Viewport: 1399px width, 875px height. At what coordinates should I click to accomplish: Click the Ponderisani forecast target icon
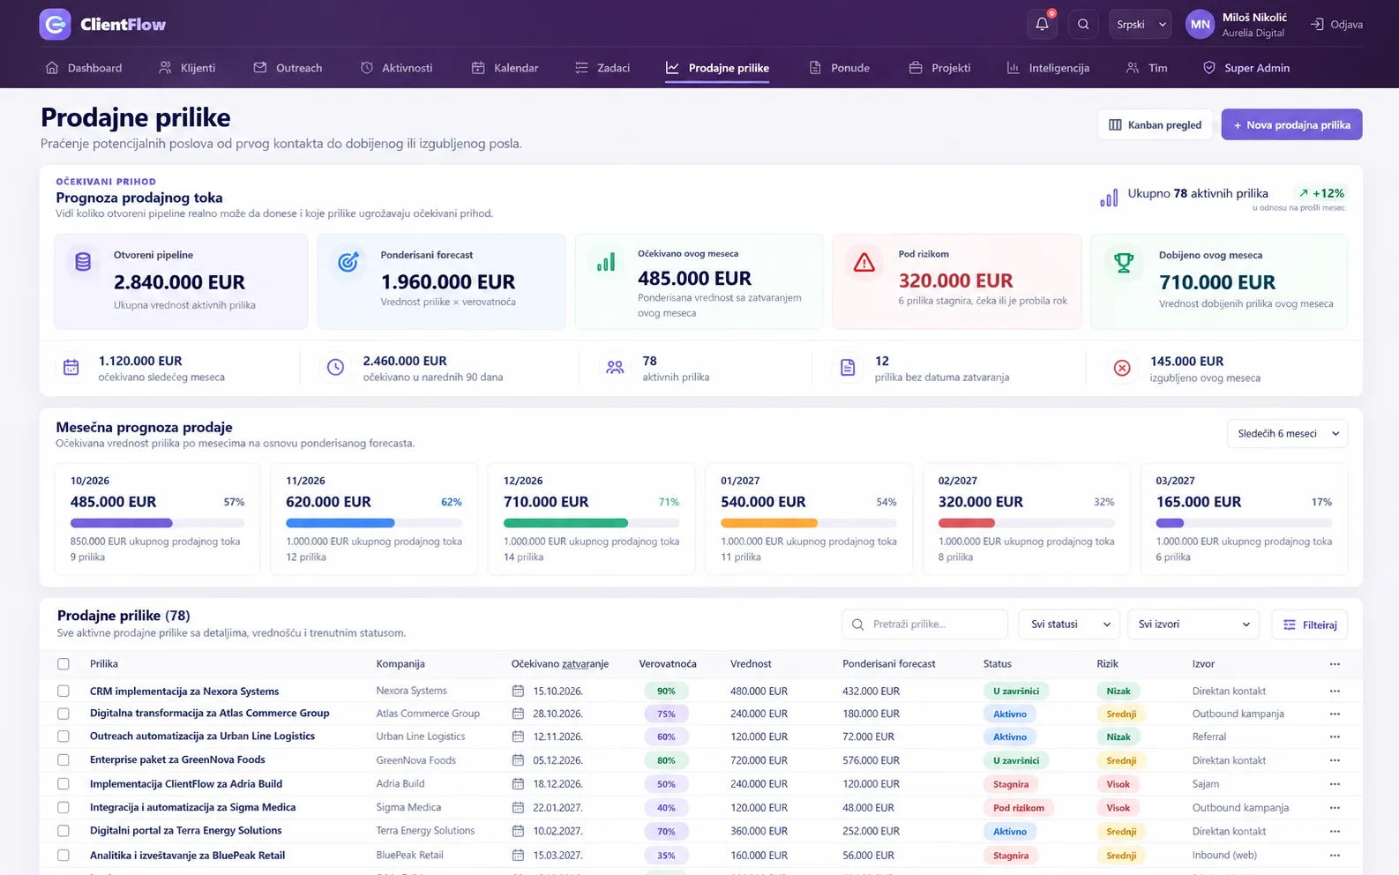click(348, 261)
